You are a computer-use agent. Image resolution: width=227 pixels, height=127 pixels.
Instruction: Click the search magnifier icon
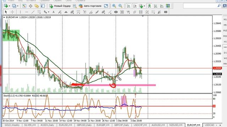coord(219,6)
